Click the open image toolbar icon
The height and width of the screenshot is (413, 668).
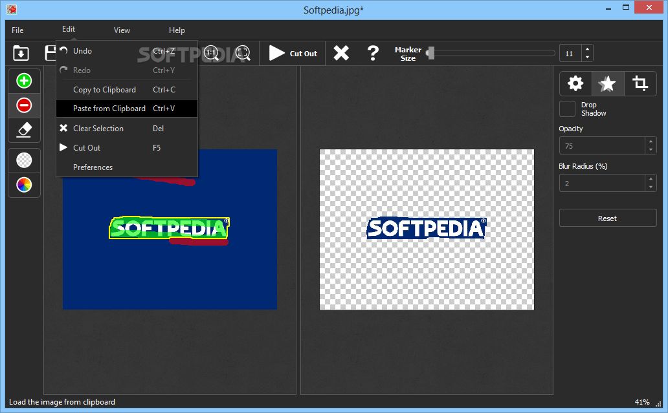pyautogui.click(x=21, y=53)
